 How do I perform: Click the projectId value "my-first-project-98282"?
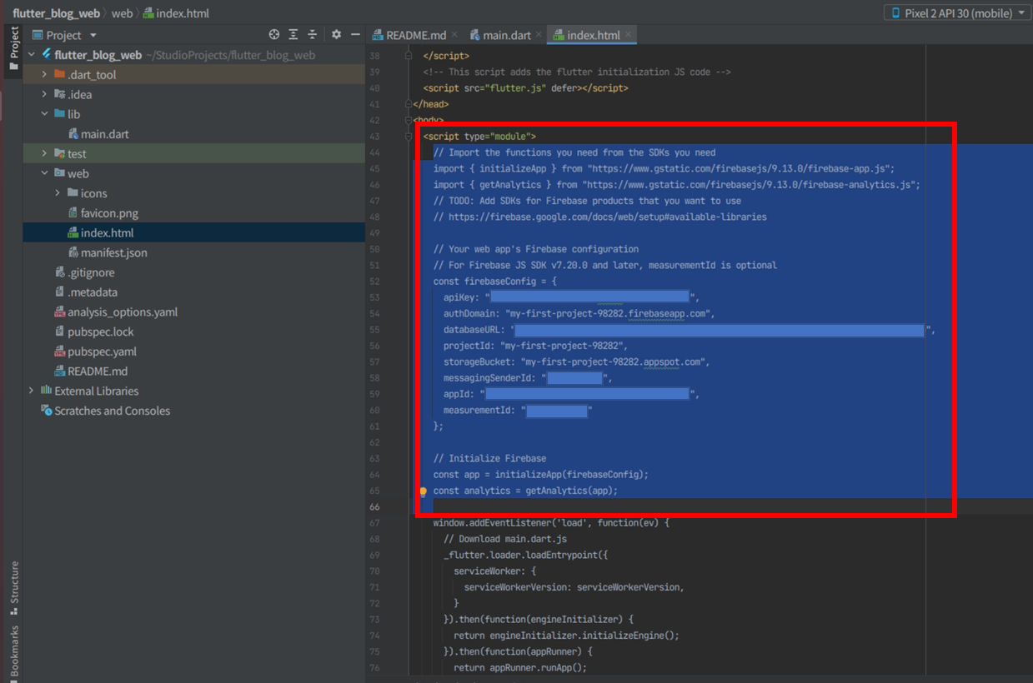[x=561, y=346]
